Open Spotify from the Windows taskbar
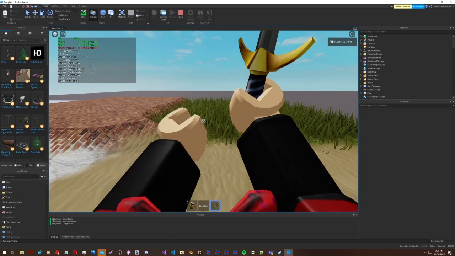Image resolution: width=455 pixels, height=256 pixels. tap(244, 252)
